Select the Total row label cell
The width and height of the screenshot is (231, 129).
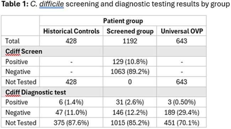click(x=20, y=41)
